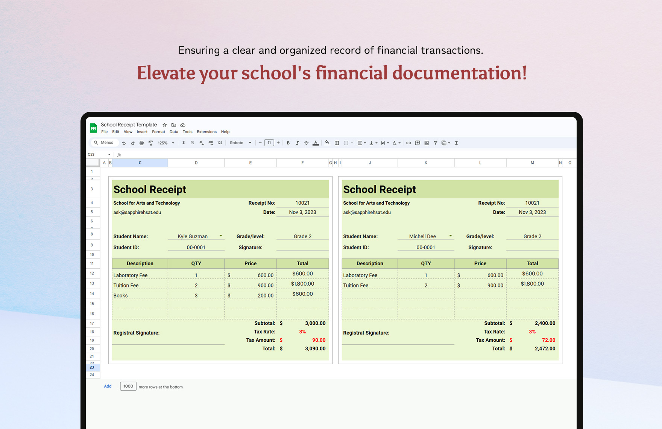Open the Extensions menu

coord(206,132)
